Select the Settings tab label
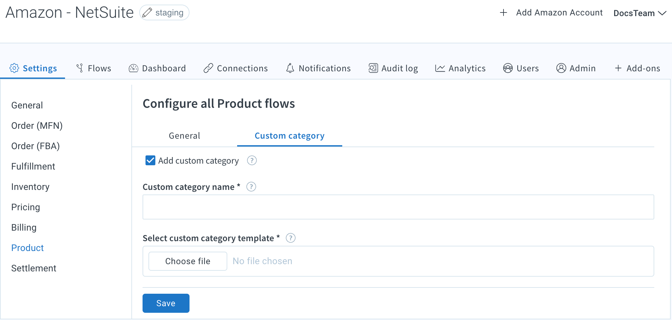This screenshot has height=320, width=672. [x=40, y=68]
